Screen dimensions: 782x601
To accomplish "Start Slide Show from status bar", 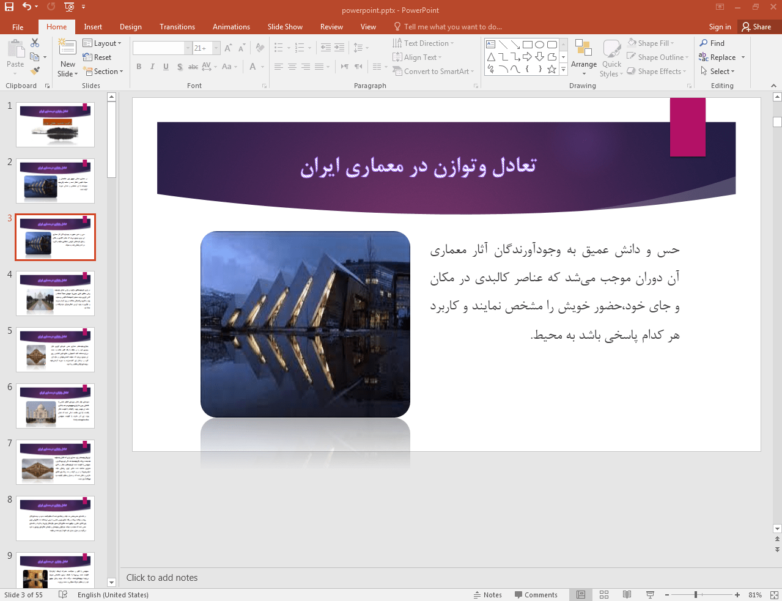I will (650, 595).
